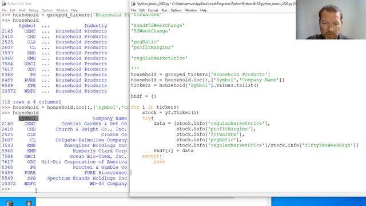The height and width of the screenshot is (206, 366).
Task: Click 'Colgate-Palmolive Company' in shell output
Action: click(x=91, y=140)
